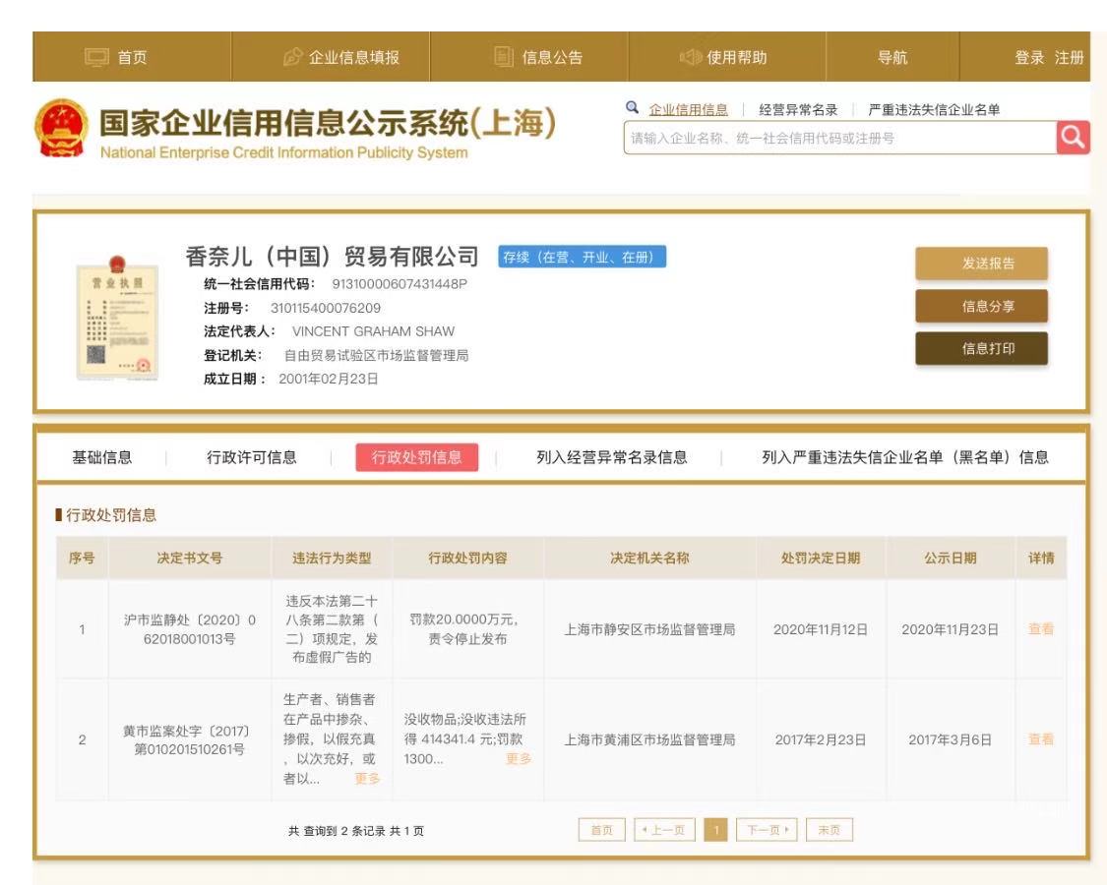Screen dimensions: 1107x885
Task: Click the 登录 link
Action: 1029,57
